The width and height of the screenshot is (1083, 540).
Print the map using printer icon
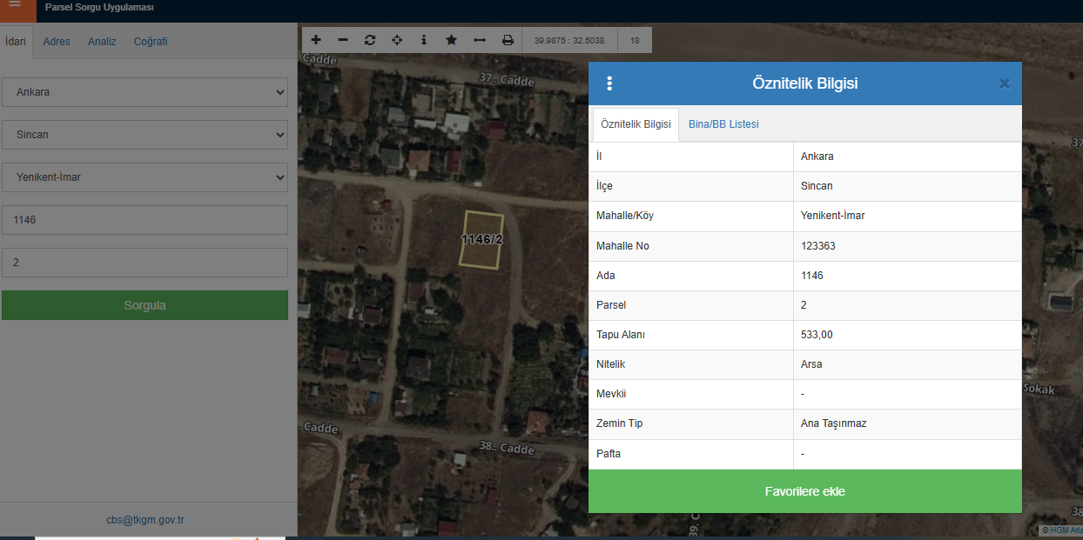[508, 40]
